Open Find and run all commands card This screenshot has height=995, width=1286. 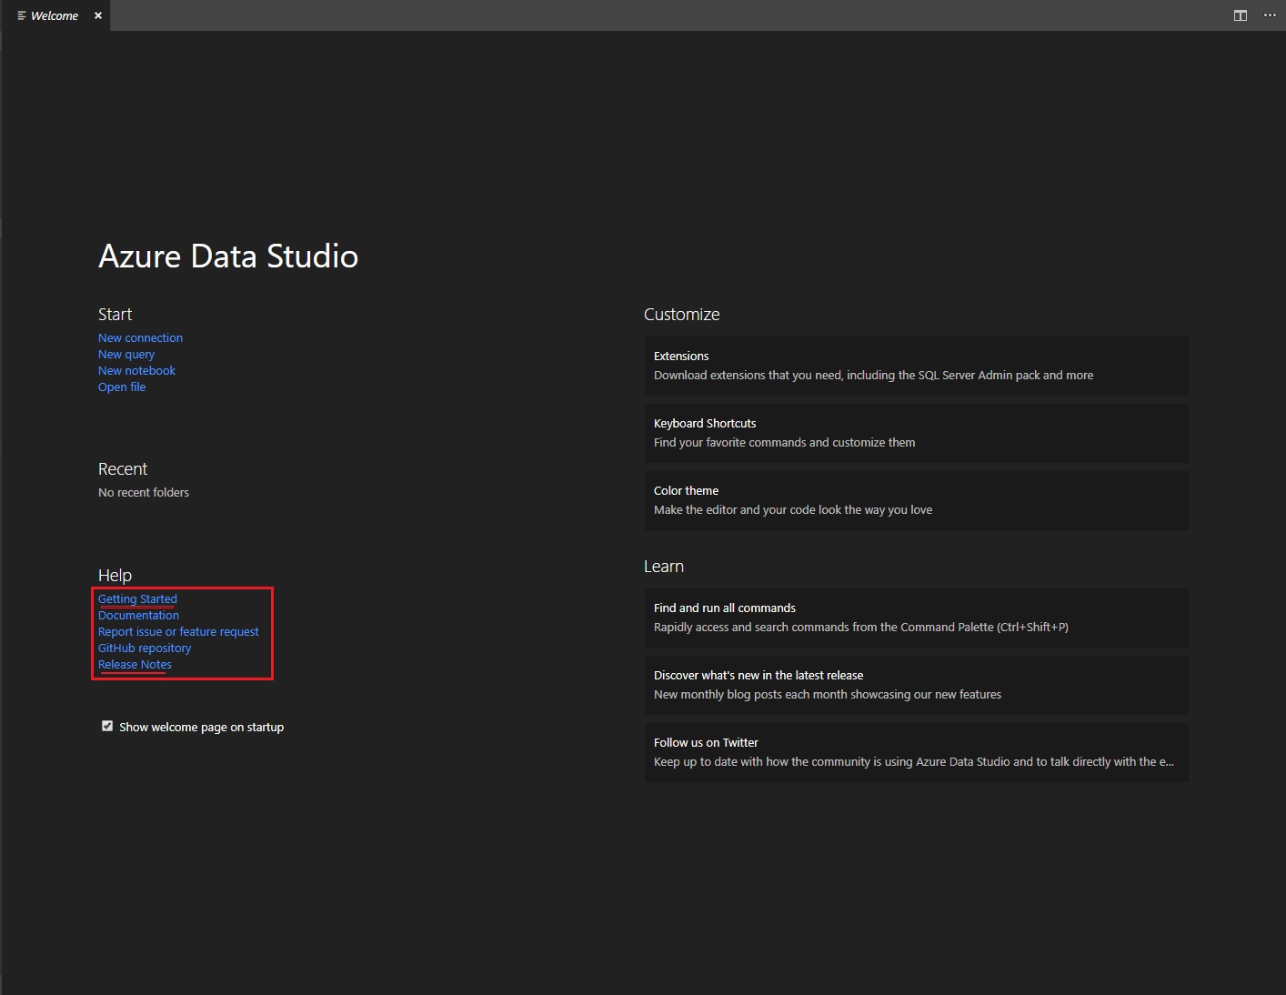[915, 618]
